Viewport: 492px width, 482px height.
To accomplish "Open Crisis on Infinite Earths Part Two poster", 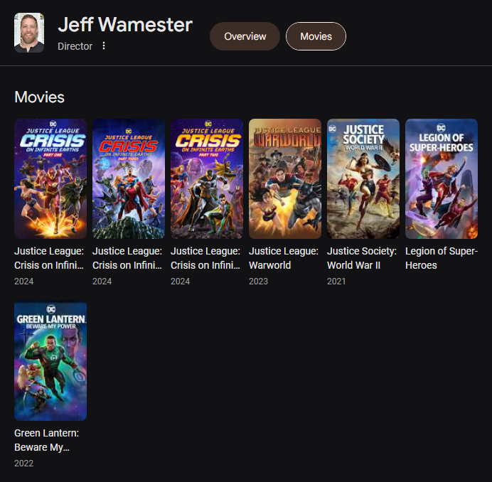I will point(207,178).
